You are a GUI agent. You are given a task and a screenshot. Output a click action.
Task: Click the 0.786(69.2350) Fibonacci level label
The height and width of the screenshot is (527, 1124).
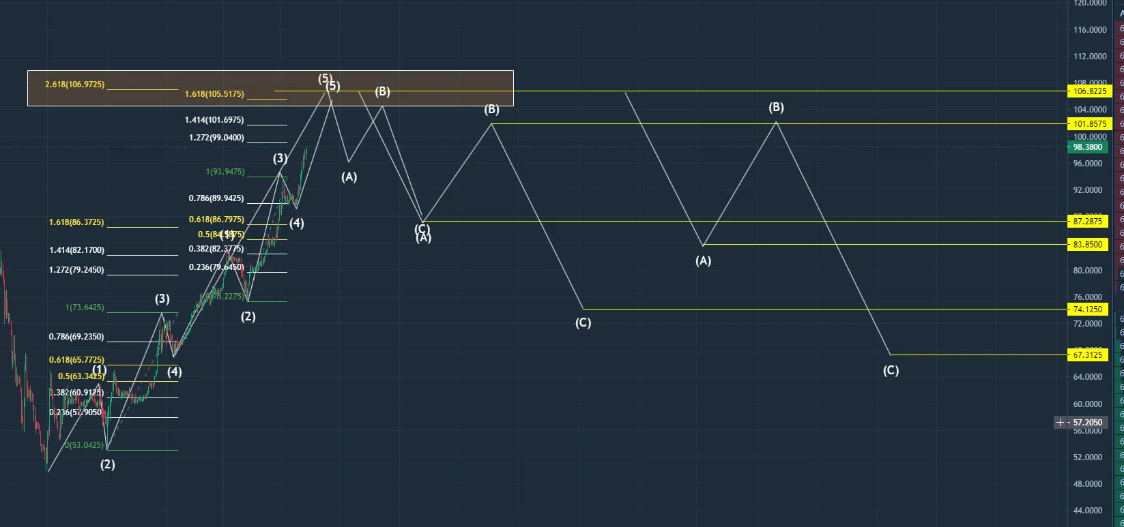pos(76,337)
